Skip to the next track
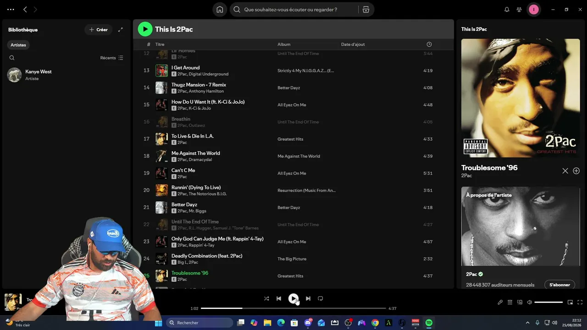Screen dimensions: 587x330 308,298
